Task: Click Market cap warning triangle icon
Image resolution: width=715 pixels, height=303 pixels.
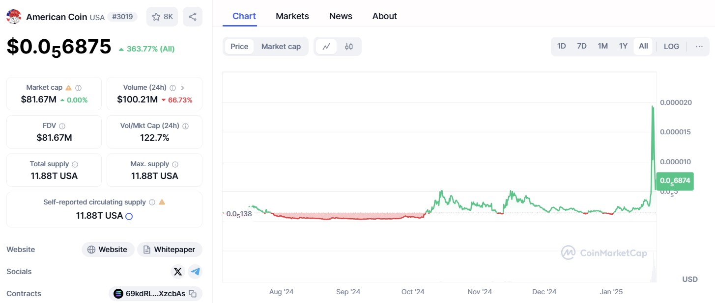Action: tap(69, 88)
